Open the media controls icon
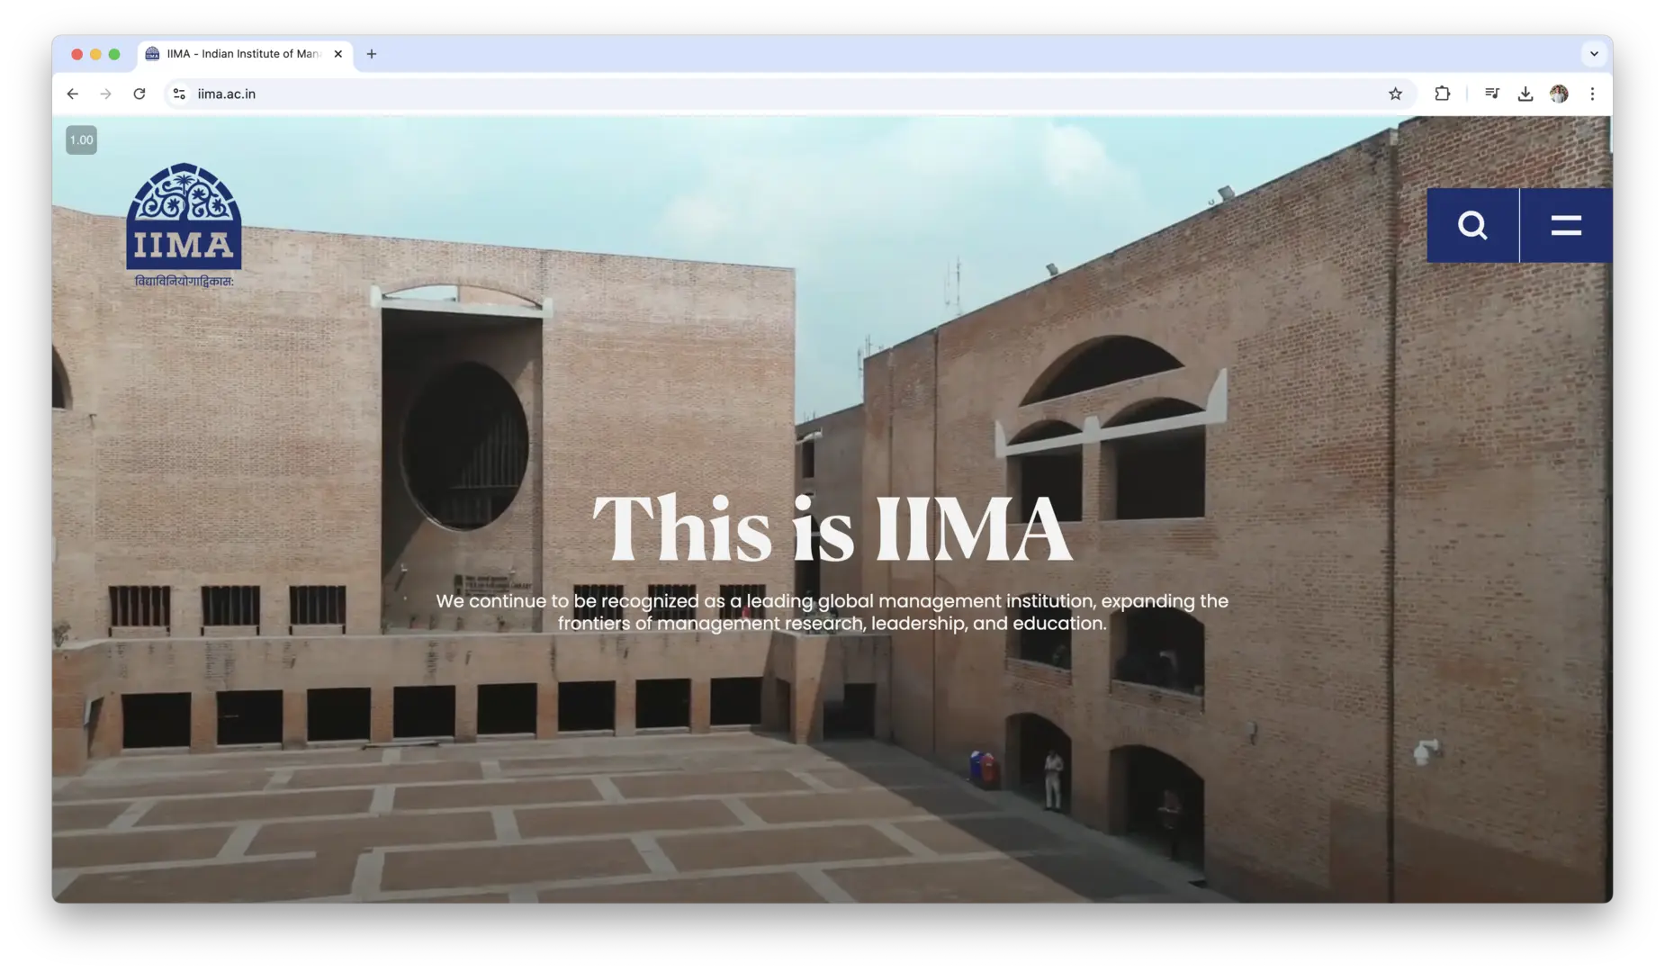 tap(1492, 94)
